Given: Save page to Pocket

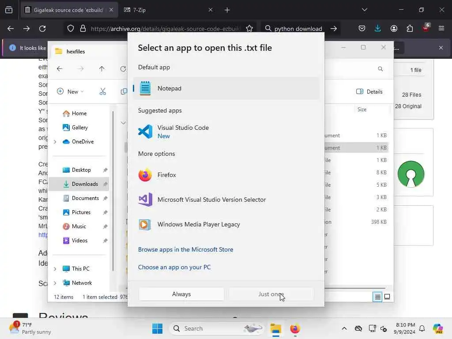Looking at the screenshot, I should 362,28.
